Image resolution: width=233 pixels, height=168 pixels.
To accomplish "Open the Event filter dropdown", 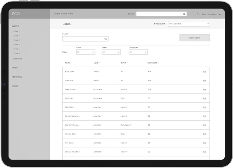I will 111,52.
